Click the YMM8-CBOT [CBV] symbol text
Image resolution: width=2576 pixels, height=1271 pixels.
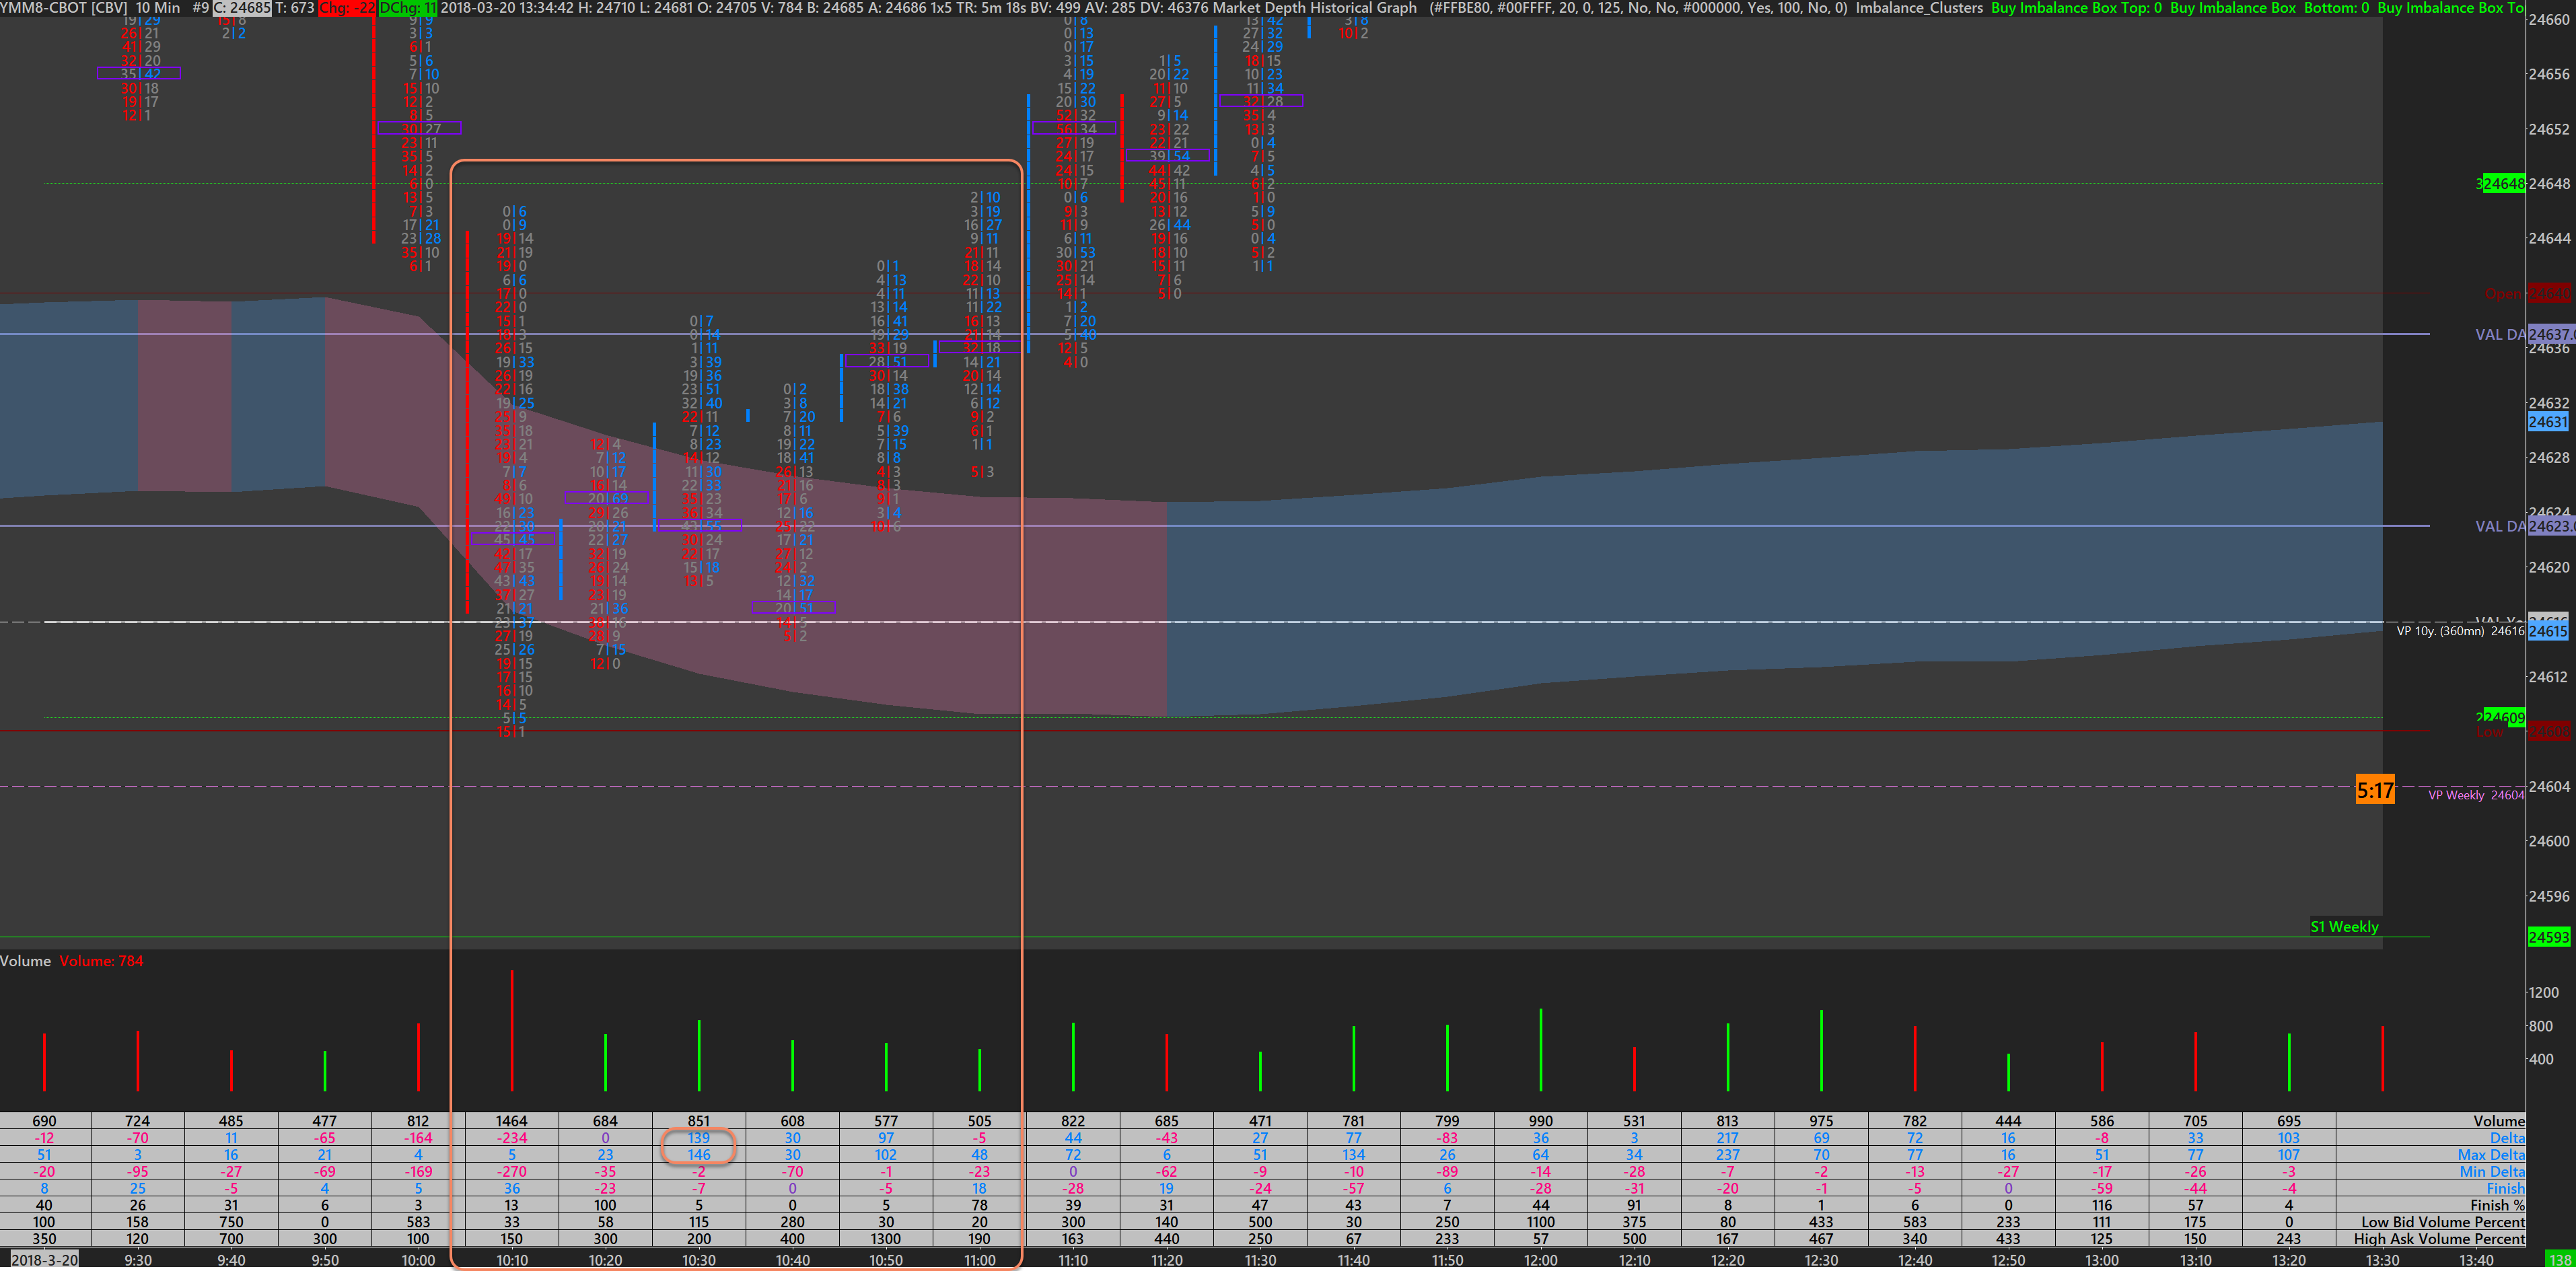62,8
